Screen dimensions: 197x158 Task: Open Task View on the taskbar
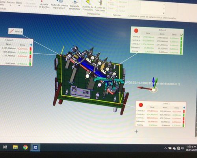click(x=5, y=147)
